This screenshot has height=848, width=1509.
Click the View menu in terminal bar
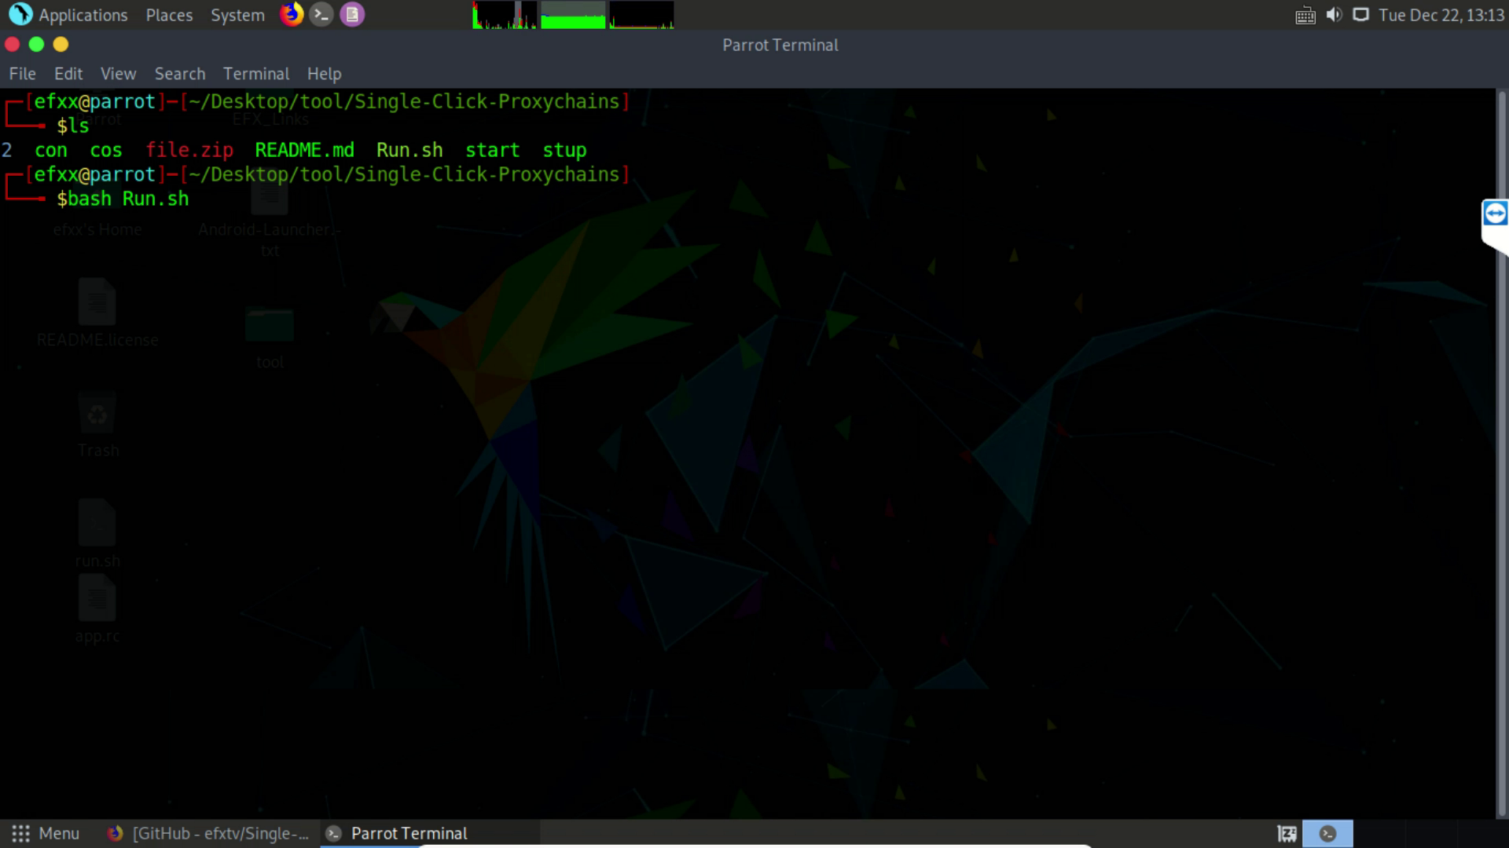(x=117, y=72)
